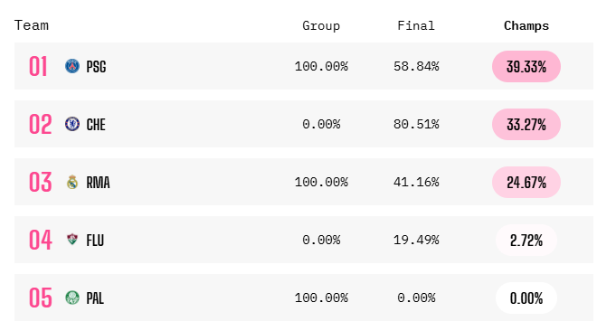
Task: Click the rank number 04
Action: [x=41, y=240]
